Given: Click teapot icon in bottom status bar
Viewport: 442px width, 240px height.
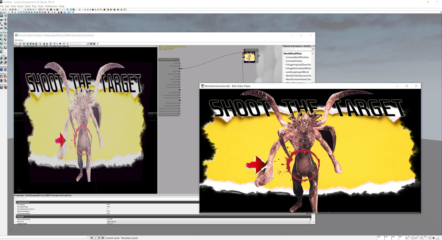Looking at the screenshot, I should (x=103, y=238).
